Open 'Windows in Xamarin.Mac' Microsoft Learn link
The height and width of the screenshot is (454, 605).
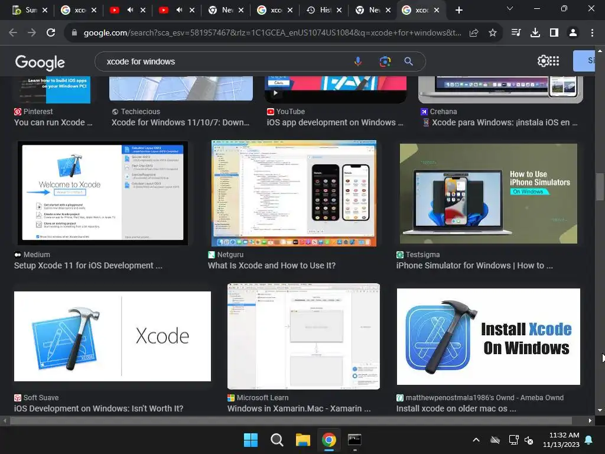point(299,408)
